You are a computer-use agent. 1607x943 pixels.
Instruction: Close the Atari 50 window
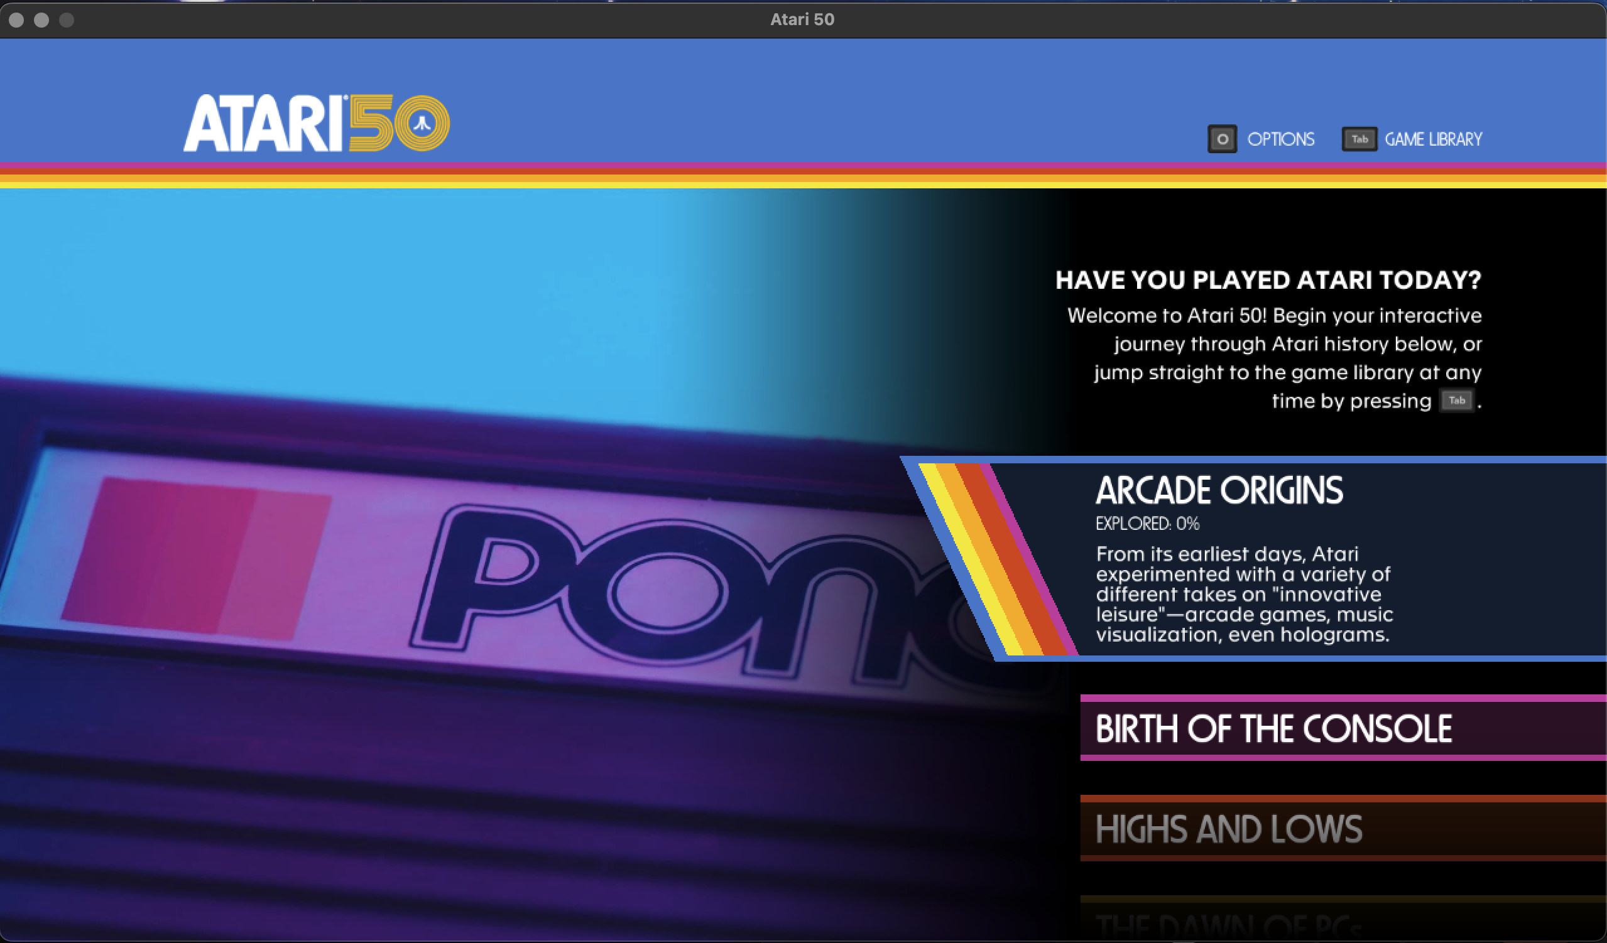coord(17,20)
